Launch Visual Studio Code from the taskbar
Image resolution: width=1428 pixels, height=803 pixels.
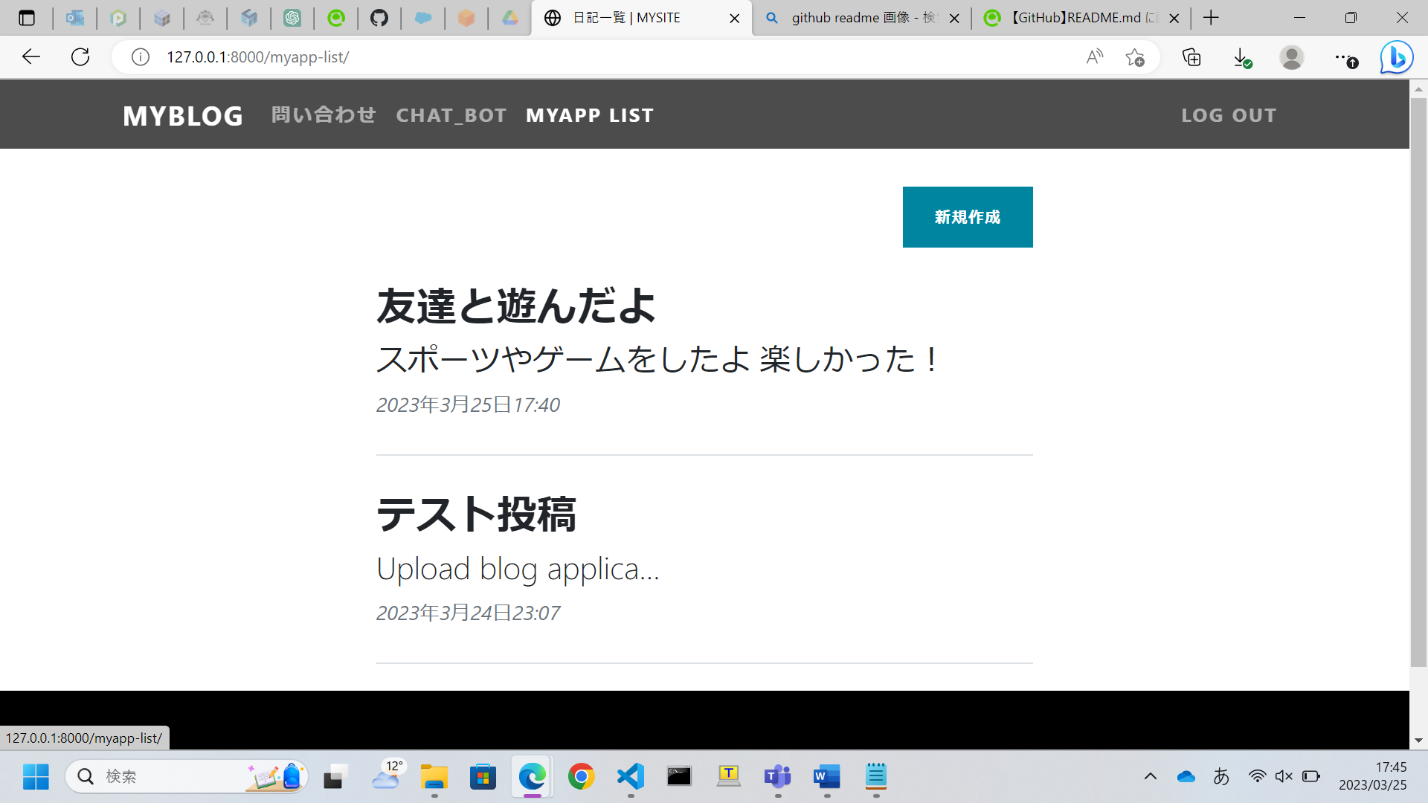click(630, 777)
